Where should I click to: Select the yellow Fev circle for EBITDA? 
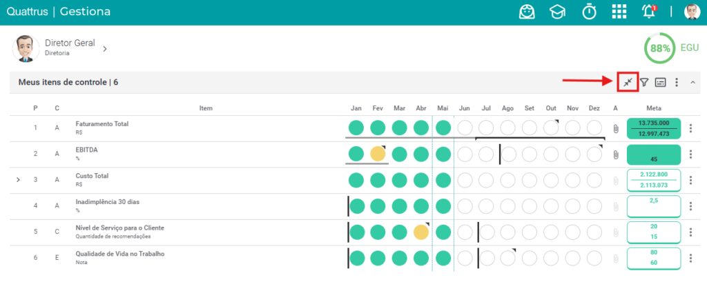pos(378,154)
